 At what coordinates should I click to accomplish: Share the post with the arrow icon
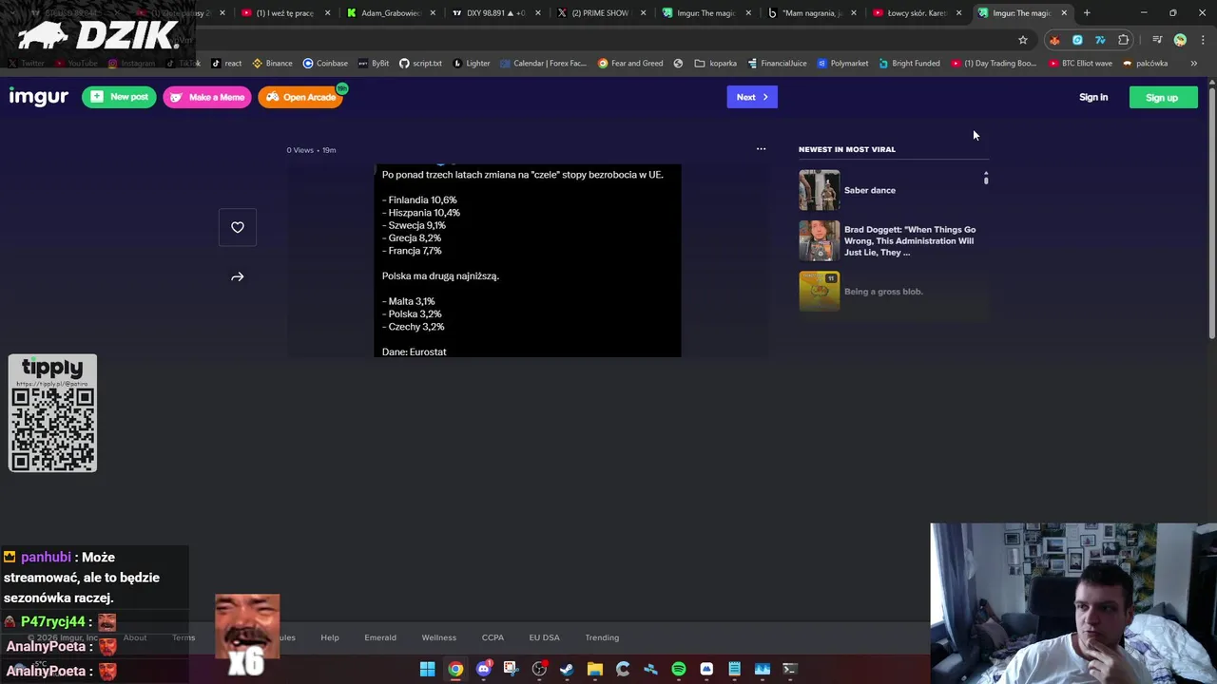point(238,277)
